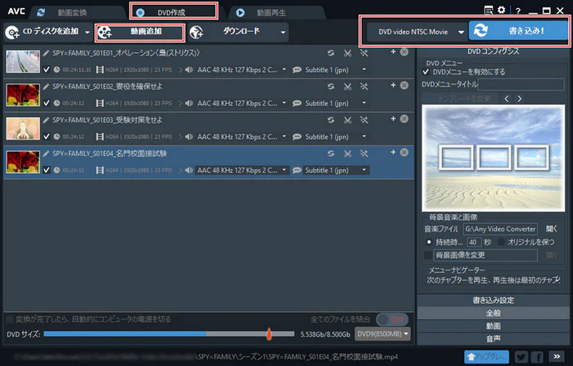Click the plus icon on the S01E02 row
573x366 pixels.
click(x=393, y=85)
